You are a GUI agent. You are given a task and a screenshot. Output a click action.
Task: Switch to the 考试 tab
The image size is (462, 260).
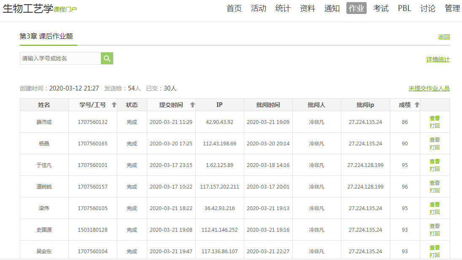(x=381, y=8)
